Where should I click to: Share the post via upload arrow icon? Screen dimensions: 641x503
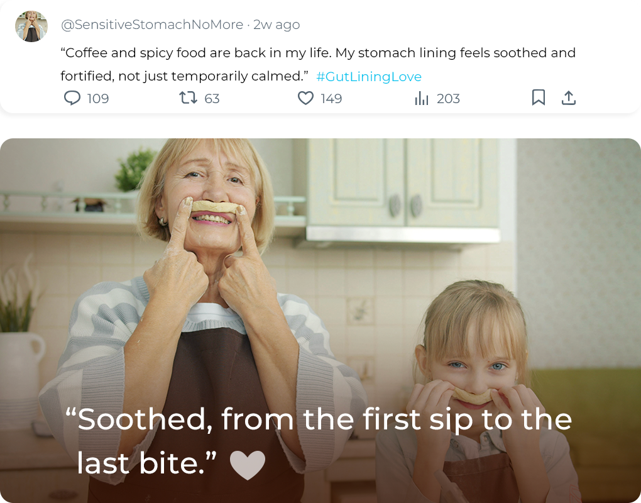coord(569,97)
